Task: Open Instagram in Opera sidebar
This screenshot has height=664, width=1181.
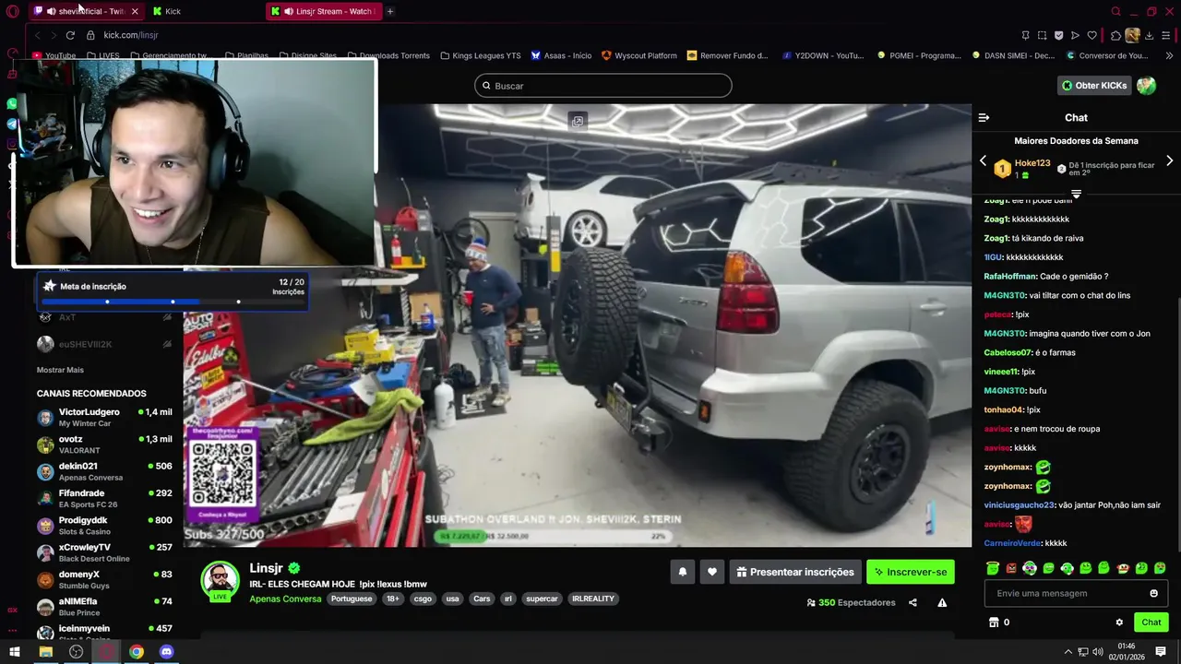Action: click(12, 144)
